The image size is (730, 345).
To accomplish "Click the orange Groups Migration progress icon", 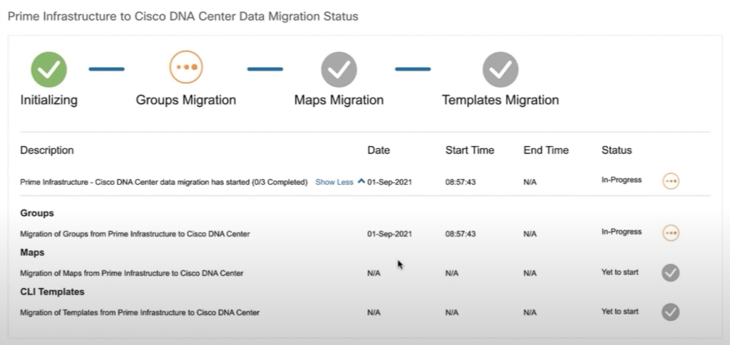I will point(186,68).
